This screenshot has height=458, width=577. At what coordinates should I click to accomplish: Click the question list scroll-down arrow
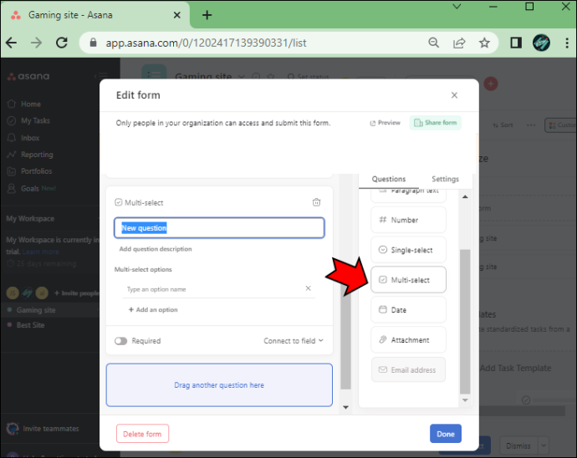click(x=465, y=400)
